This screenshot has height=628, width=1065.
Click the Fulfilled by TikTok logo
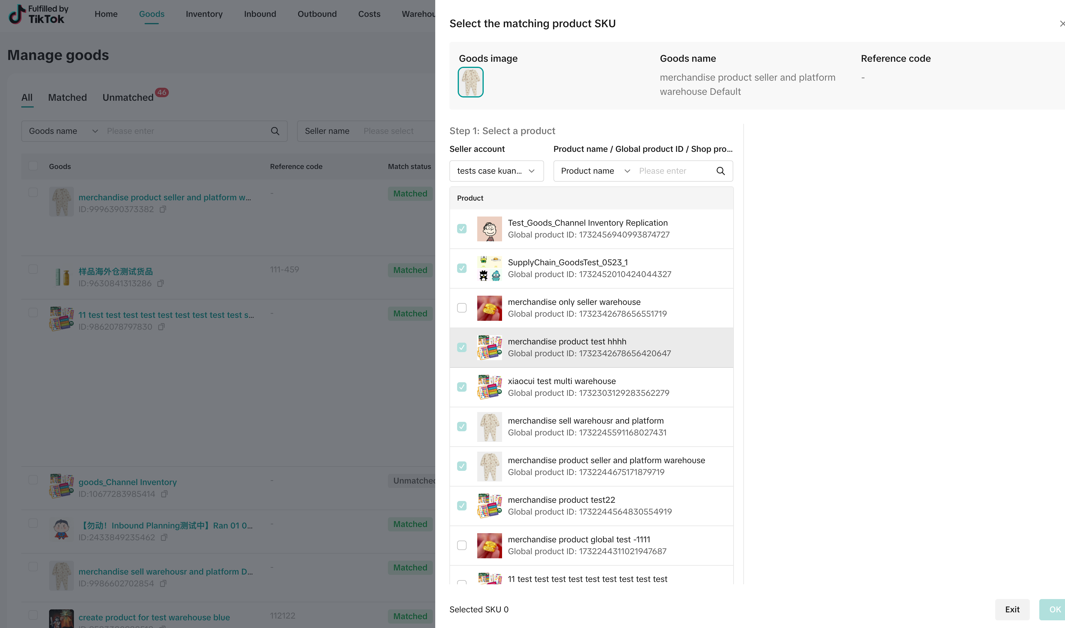38,14
